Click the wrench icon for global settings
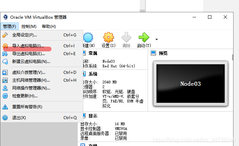 click(x=5, y=35)
